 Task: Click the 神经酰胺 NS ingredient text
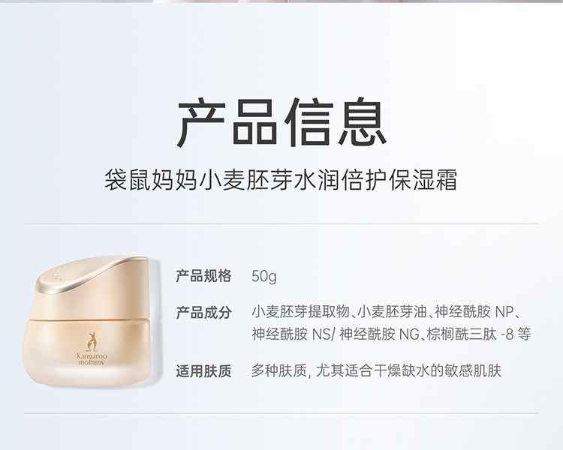pyautogui.click(x=291, y=334)
